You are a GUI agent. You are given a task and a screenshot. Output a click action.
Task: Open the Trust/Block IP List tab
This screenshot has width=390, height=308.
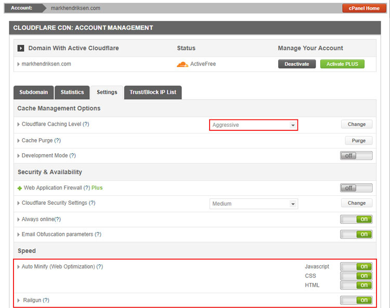(x=153, y=92)
